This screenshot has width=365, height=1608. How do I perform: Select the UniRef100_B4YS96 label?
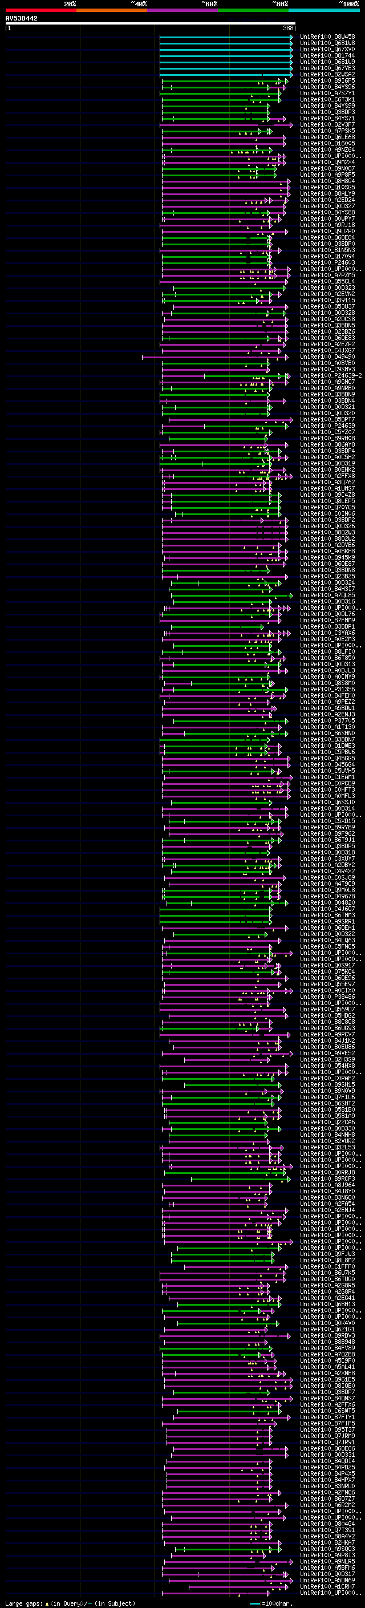(327, 87)
